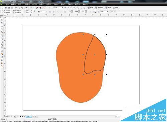This screenshot has width=167, height=122.
Task: Toggle the lock ratio padlock
Action: pos(34,11)
